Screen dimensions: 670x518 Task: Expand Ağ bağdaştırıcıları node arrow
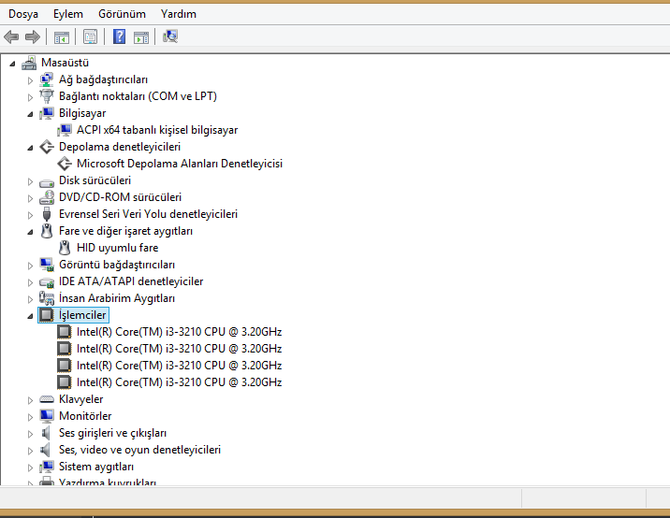tap(30, 80)
